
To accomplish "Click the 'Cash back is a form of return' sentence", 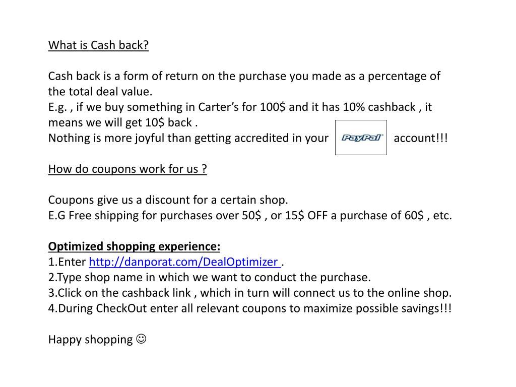I will 244,76.
